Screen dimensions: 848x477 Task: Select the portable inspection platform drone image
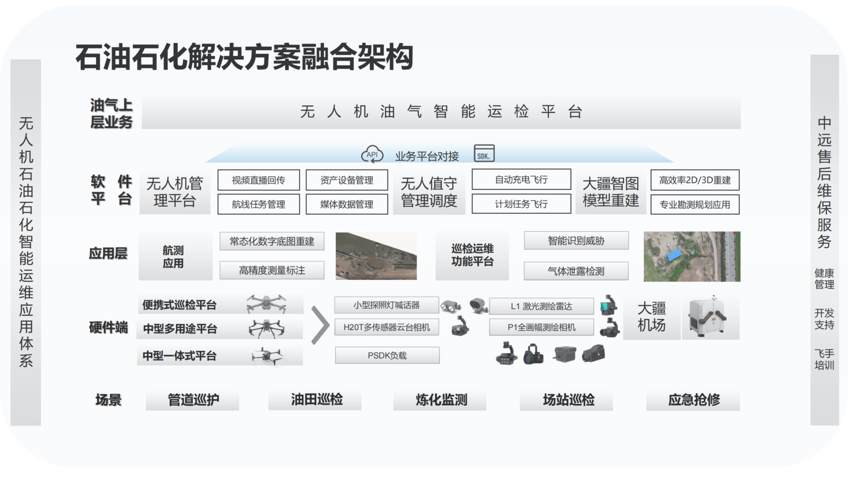(x=266, y=303)
